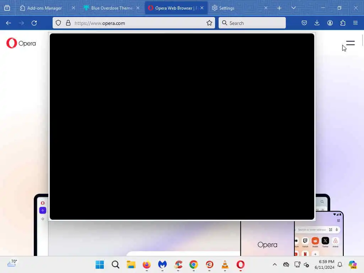
Task: Click the page vertical scrollbar
Action: pyautogui.click(x=362, y=40)
